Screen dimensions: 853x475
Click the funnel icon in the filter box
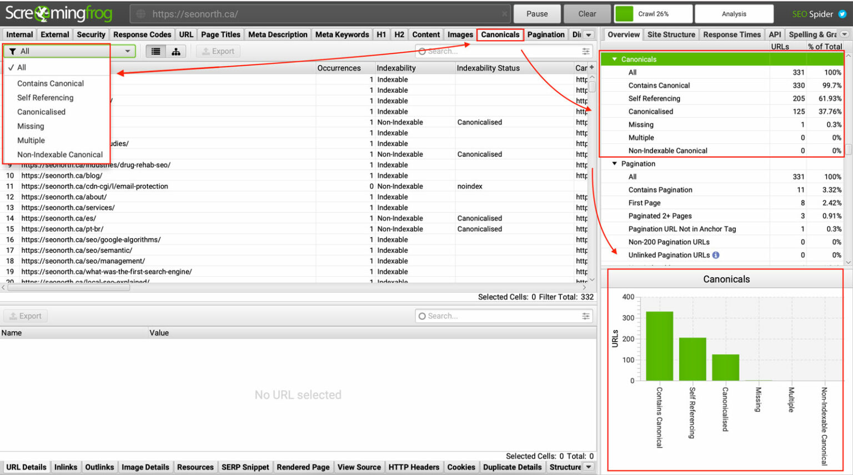click(13, 51)
